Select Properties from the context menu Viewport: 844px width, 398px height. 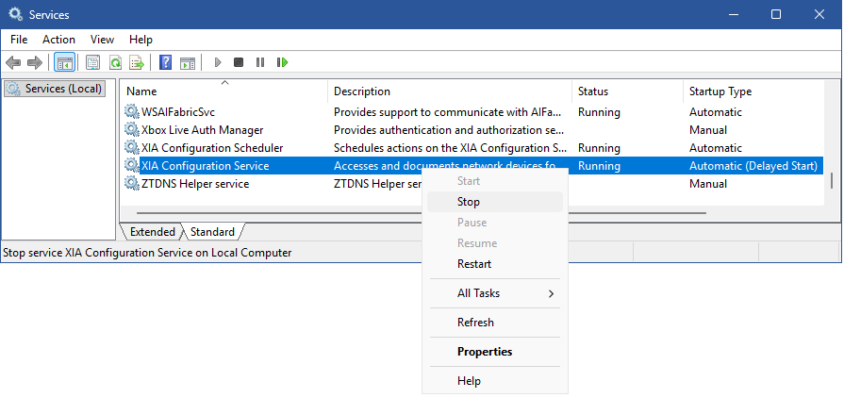[485, 352]
